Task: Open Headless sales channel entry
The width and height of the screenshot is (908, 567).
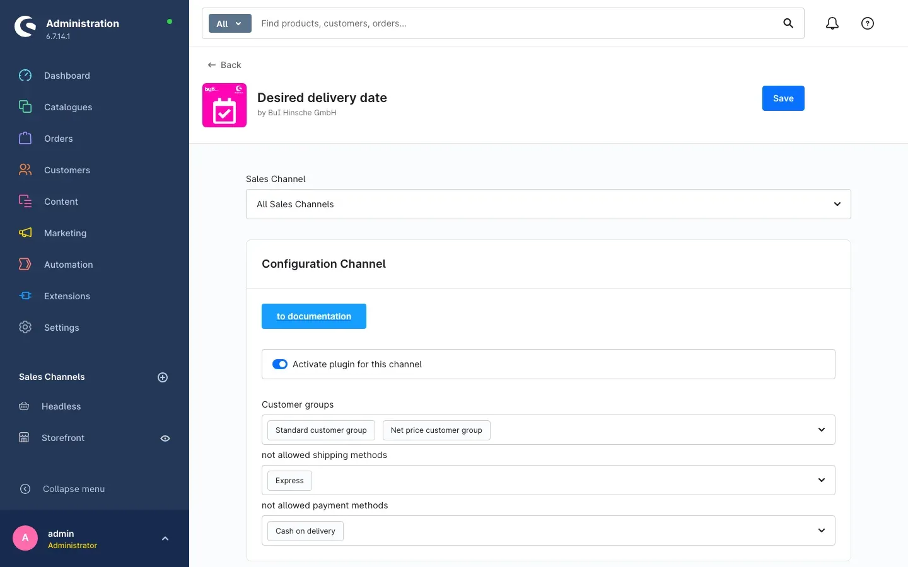Action: [x=61, y=406]
